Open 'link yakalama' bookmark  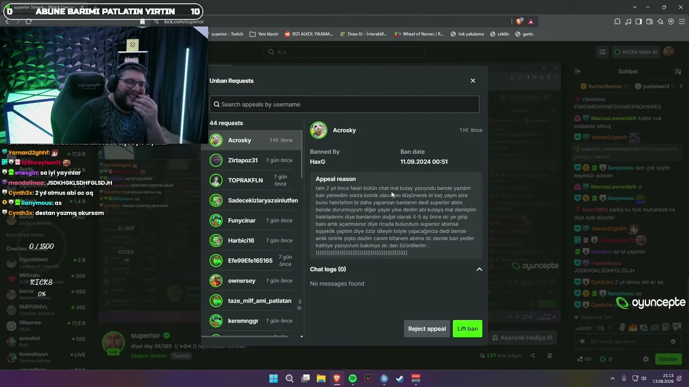pyautogui.click(x=467, y=34)
